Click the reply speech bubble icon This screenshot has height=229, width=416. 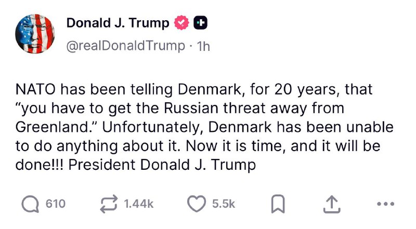click(x=30, y=204)
